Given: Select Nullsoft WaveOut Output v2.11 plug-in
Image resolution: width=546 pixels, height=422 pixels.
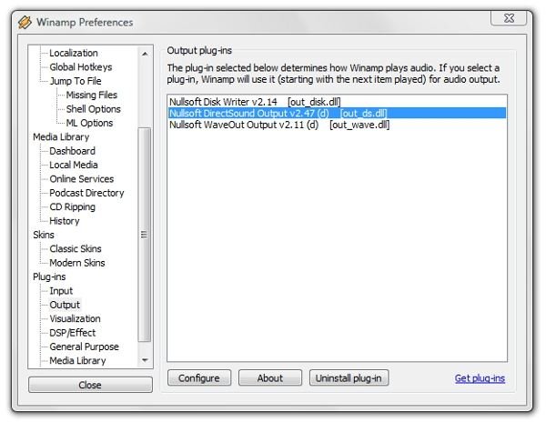Looking at the screenshot, I should coord(337,125).
